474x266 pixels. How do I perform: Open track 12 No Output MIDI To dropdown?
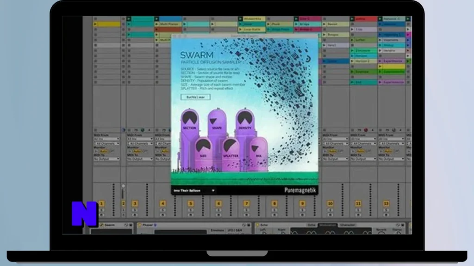[391, 159]
